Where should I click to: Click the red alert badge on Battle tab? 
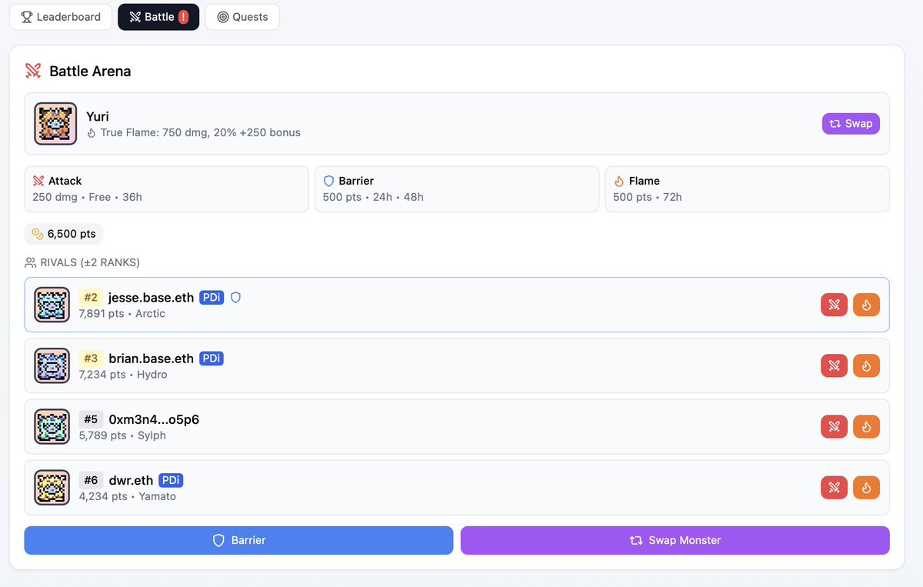pos(183,17)
